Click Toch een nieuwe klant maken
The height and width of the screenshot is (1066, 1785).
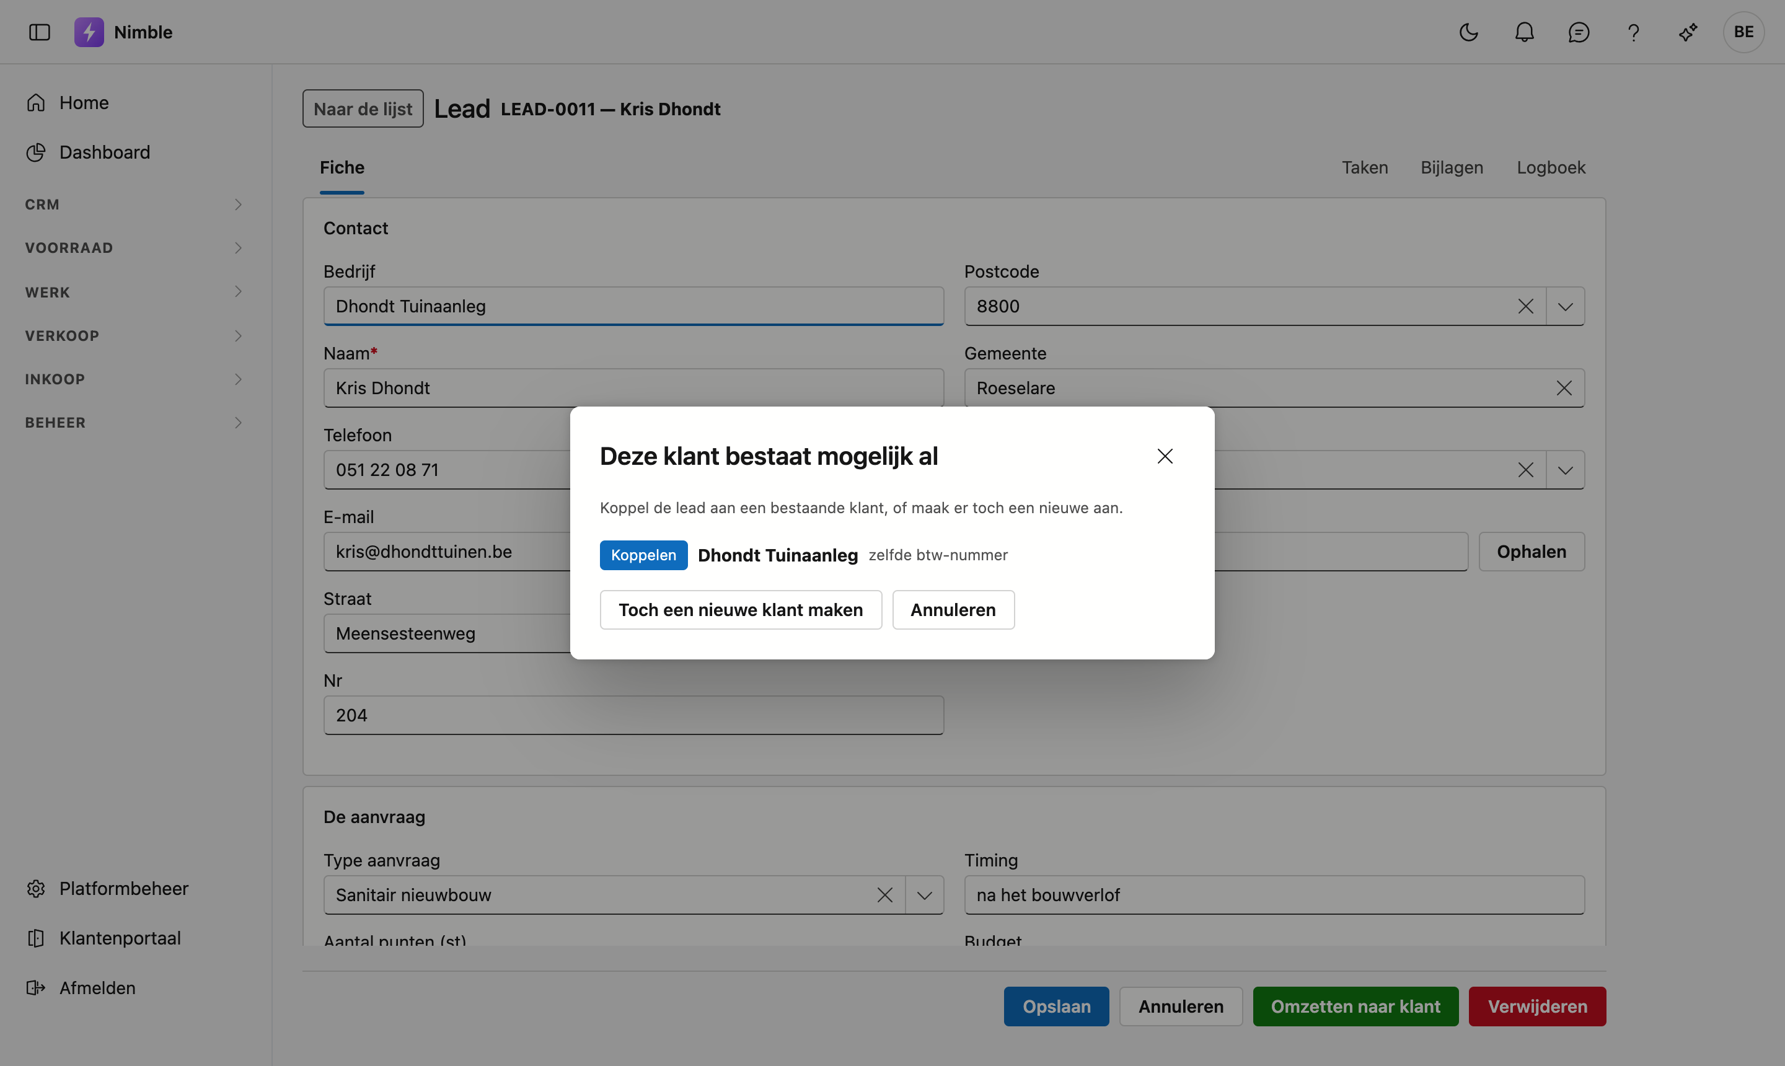pyautogui.click(x=741, y=610)
